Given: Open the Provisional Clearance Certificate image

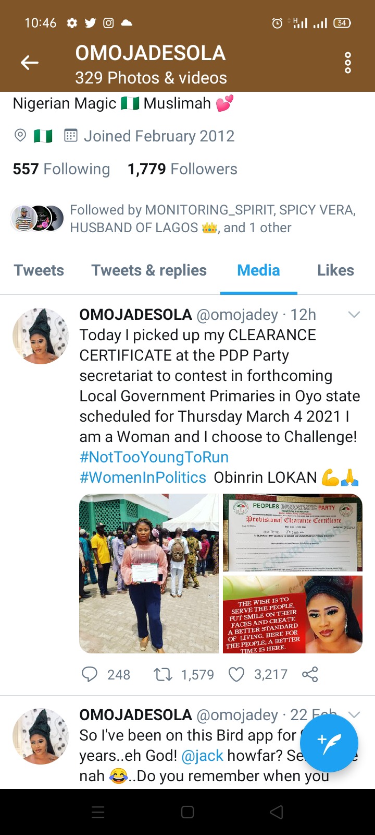Looking at the screenshot, I should [293, 532].
